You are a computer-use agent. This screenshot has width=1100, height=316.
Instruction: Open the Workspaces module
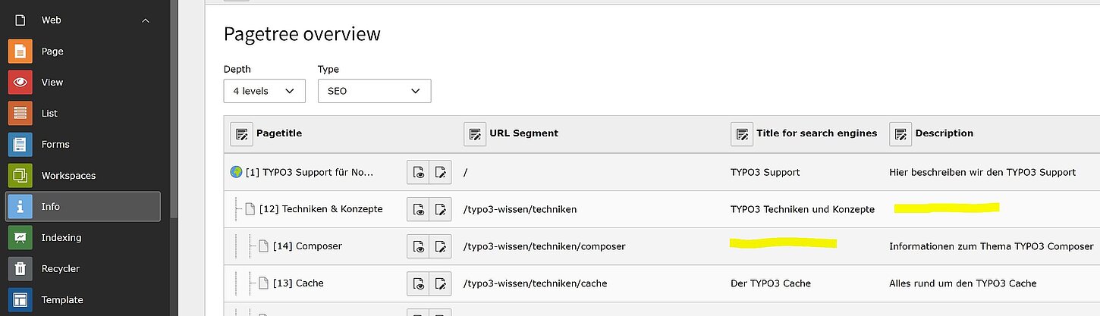point(68,176)
